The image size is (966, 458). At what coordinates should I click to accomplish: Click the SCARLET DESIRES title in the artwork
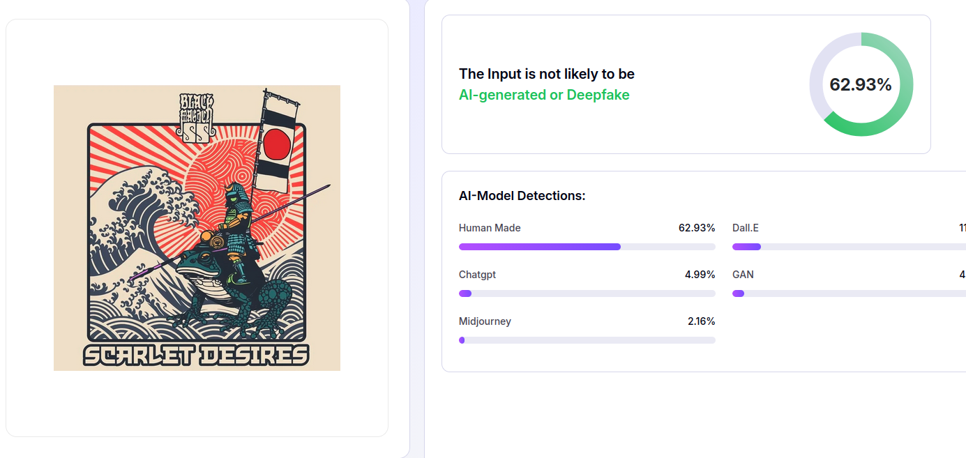tap(196, 355)
